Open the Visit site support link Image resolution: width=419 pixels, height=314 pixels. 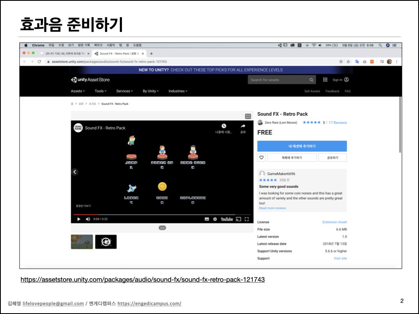(340, 258)
